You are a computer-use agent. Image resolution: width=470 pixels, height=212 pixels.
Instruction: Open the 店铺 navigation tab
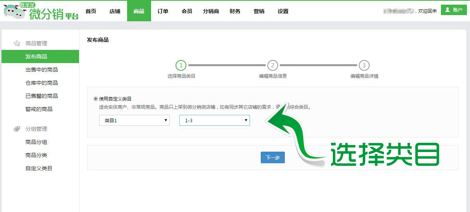115,11
